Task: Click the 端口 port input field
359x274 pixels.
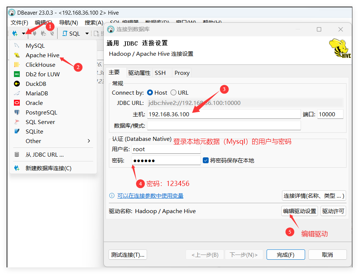Action: tap(330, 114)
